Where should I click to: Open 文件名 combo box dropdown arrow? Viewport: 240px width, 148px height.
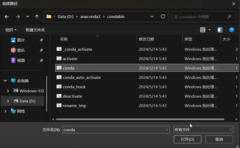coord(167,130)
